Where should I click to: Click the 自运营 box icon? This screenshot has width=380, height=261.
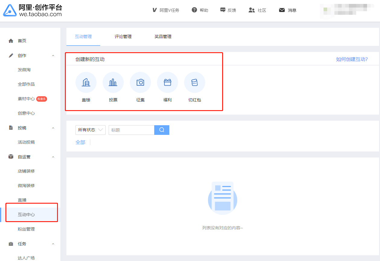pos(11,157)
